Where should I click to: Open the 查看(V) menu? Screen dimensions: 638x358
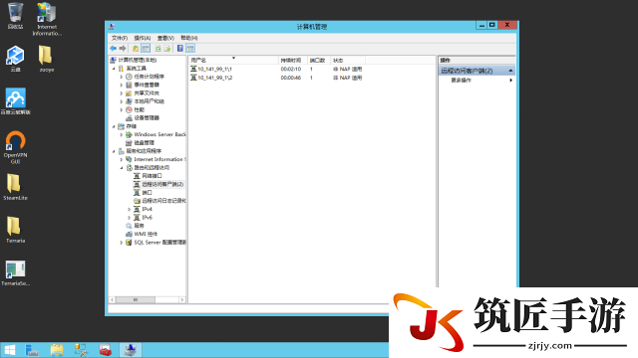(x=165, y=38)
